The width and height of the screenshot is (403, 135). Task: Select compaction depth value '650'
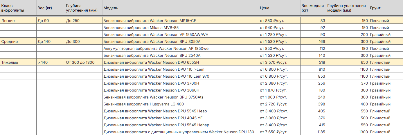click(x=348, y=63)
